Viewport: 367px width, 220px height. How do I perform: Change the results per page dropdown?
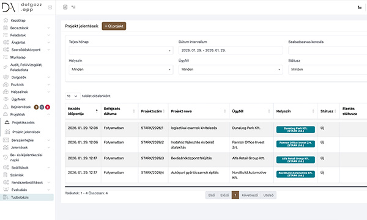tap(72, 96)
